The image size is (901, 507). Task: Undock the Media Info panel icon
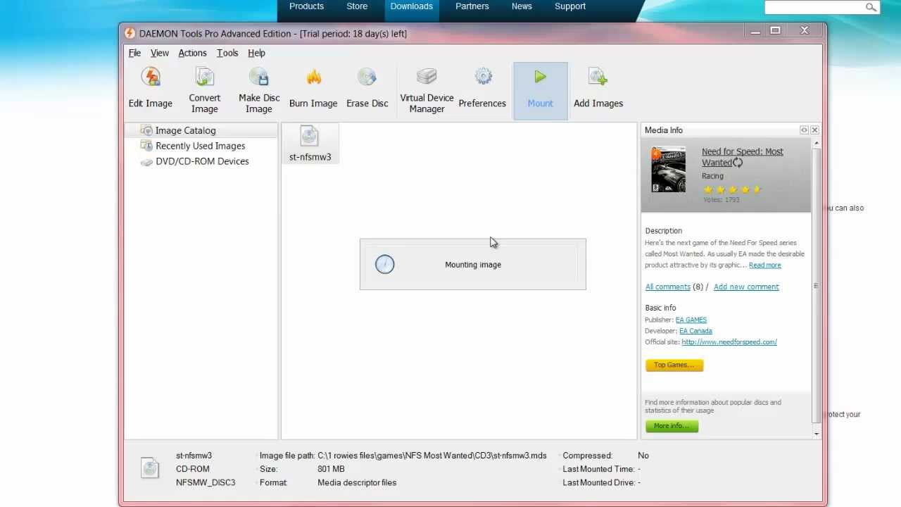coord(804,130)
